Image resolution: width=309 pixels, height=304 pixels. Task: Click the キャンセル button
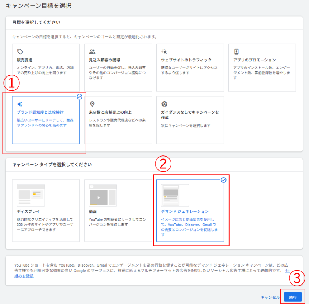[x=270, y=297]
